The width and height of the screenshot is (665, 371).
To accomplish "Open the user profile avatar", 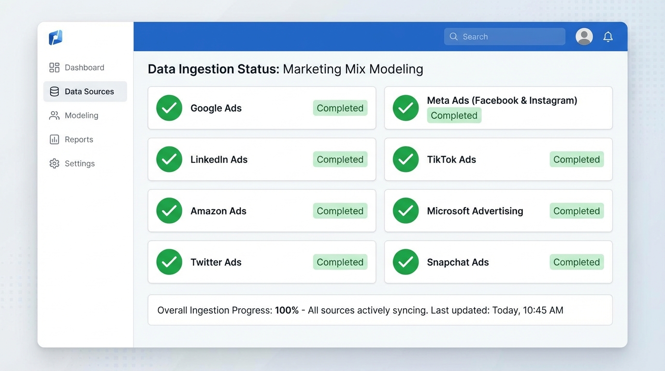I will (x=584, y=37).
